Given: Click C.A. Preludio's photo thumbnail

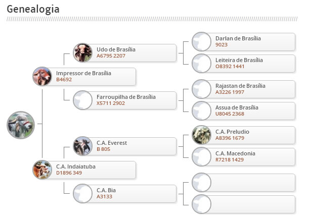Looking at the screenshot, I should click(201, 135).
